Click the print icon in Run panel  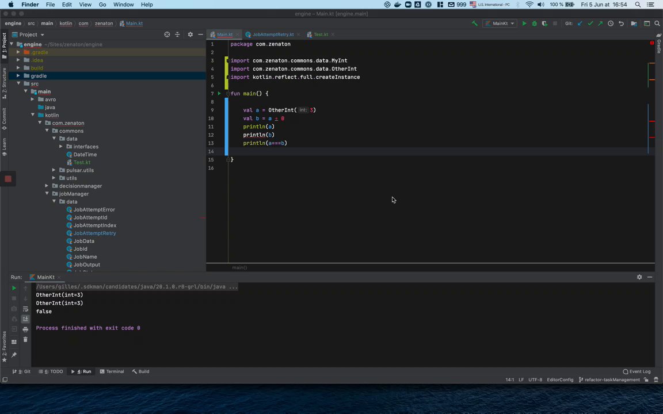(25, 329)
